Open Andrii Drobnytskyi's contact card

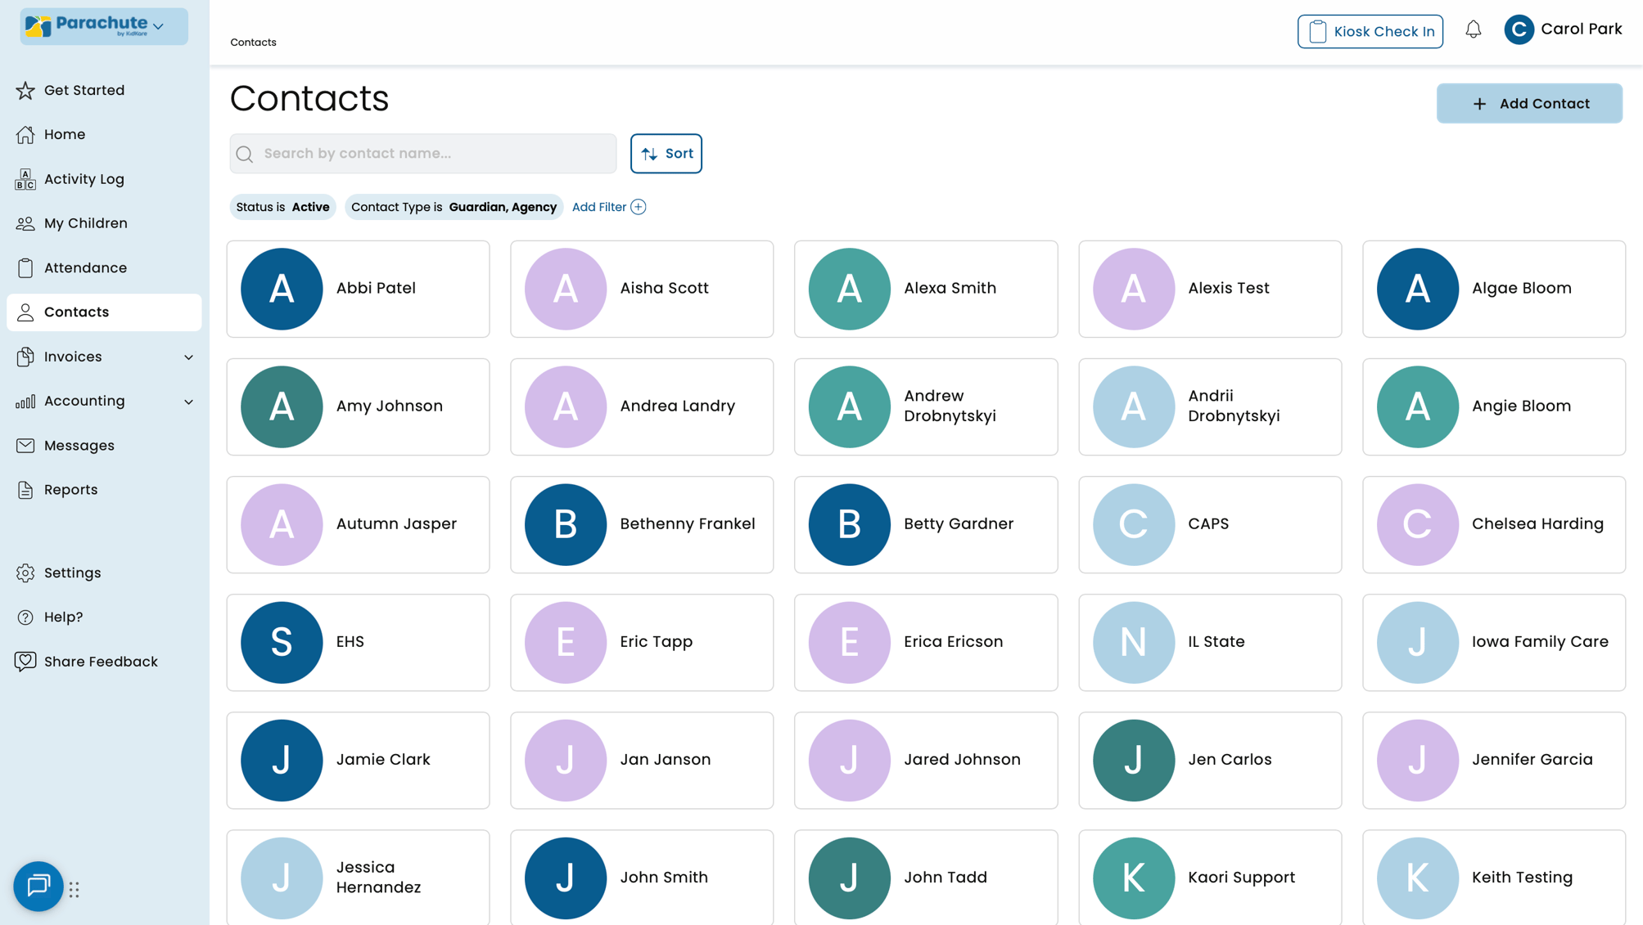pos(1210,406)
